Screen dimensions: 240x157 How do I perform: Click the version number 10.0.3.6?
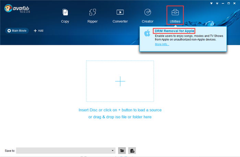(25, 12)
